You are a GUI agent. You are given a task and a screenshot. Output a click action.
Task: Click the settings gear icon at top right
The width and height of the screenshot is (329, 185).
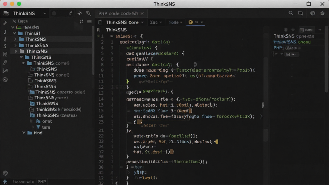322,13
